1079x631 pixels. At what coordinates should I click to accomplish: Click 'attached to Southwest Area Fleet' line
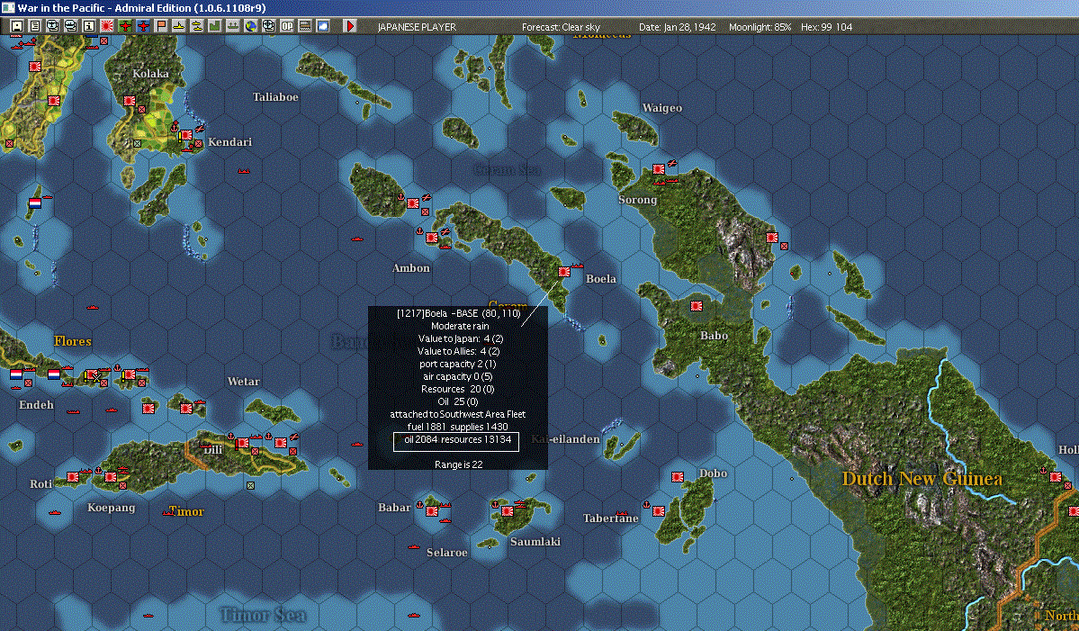458,414
